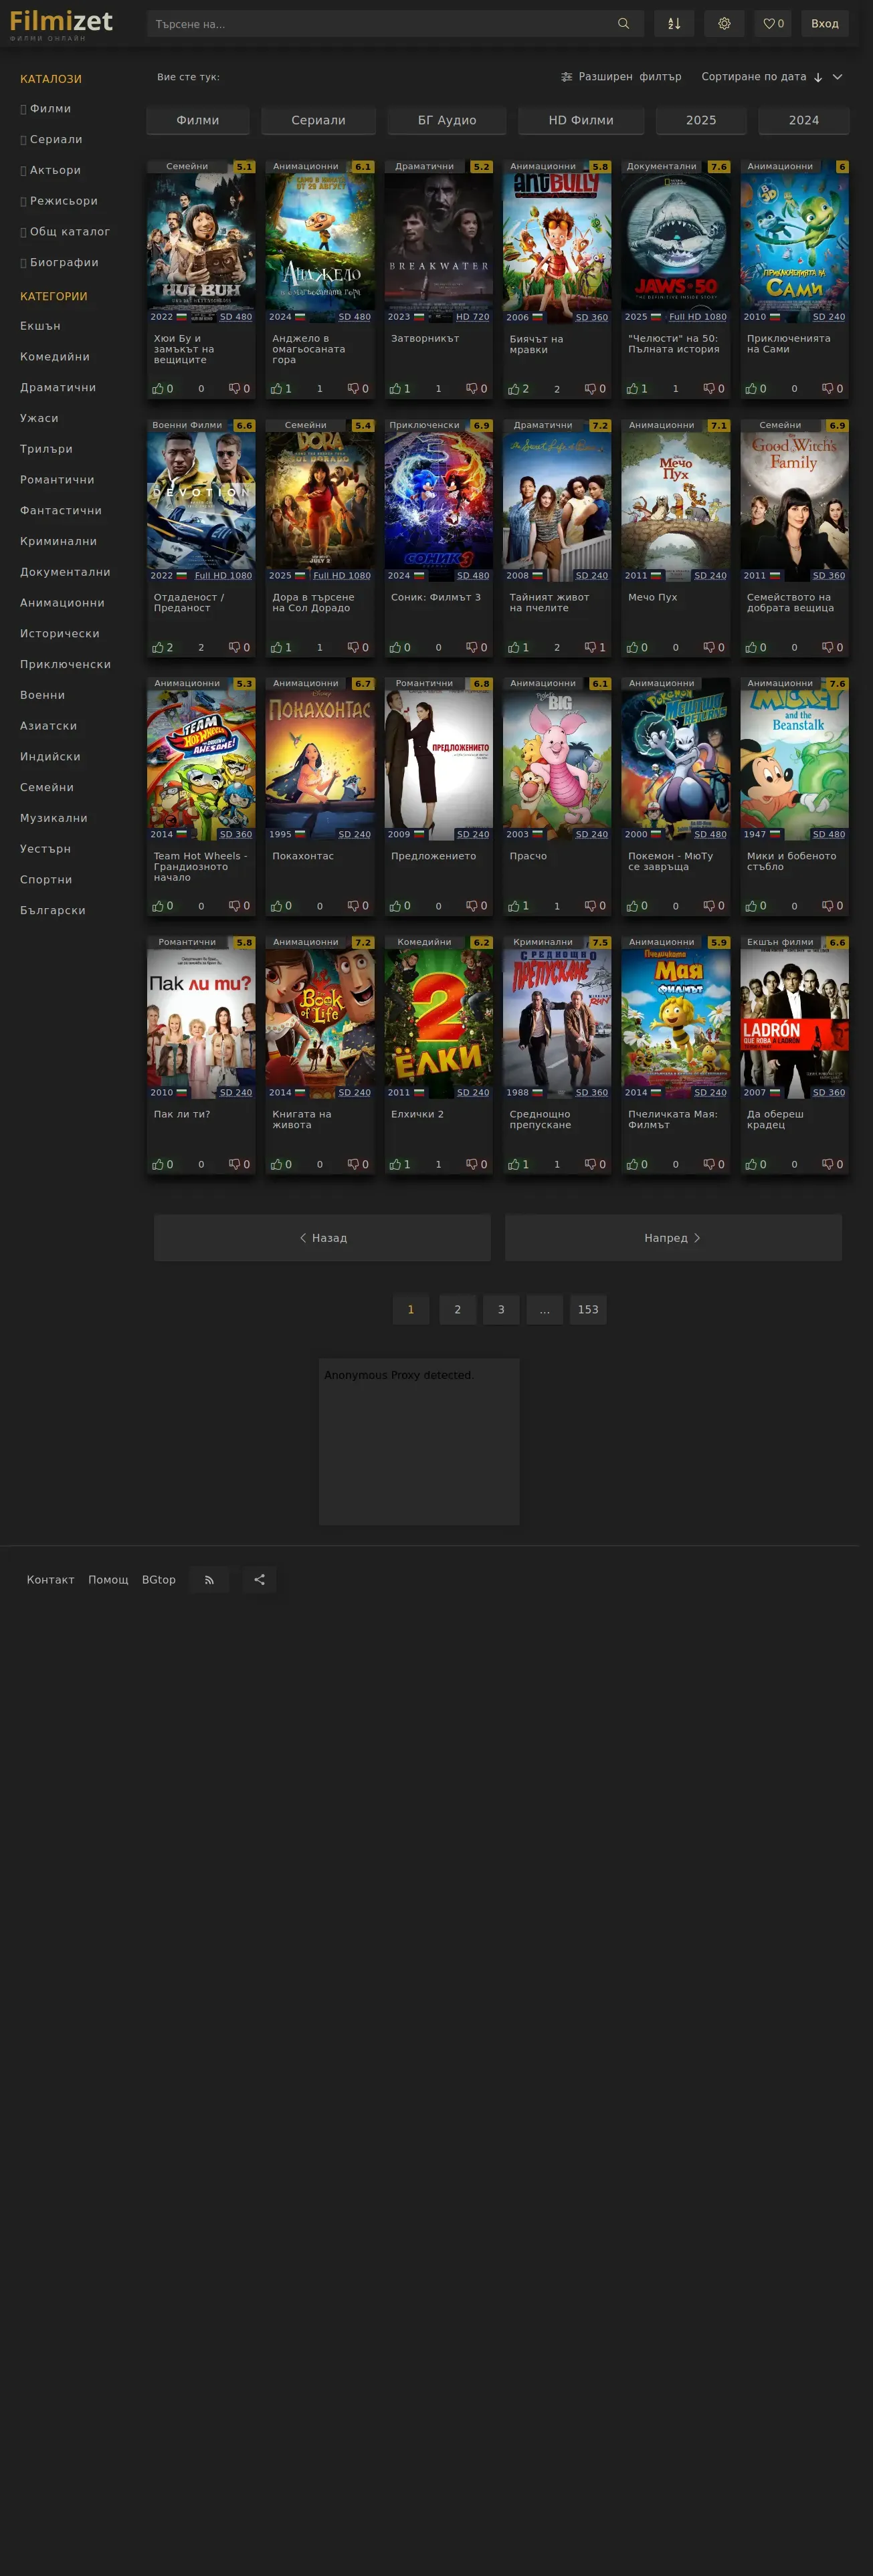Open the Покемон - МюТу се завръща poster

[676, 759]
